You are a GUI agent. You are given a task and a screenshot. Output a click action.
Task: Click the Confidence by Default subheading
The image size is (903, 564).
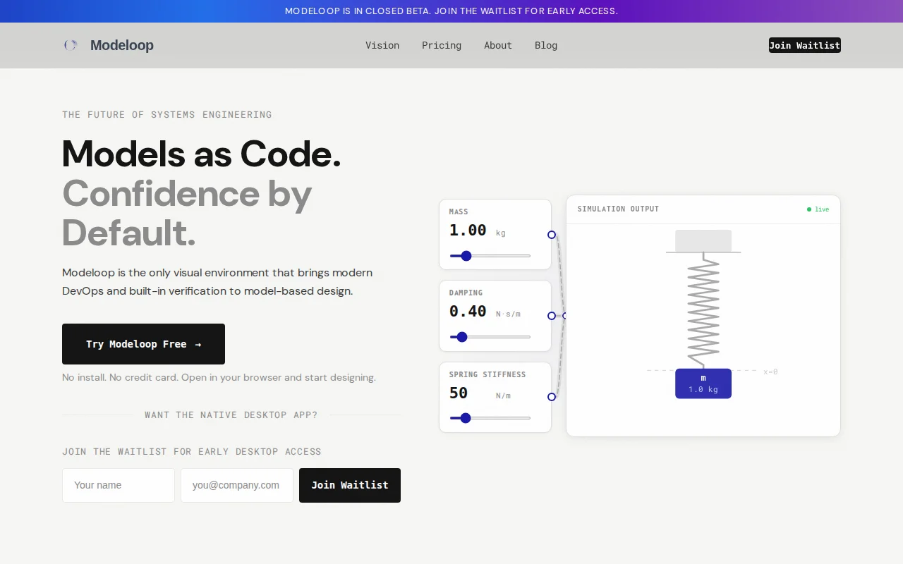(187, 213)
